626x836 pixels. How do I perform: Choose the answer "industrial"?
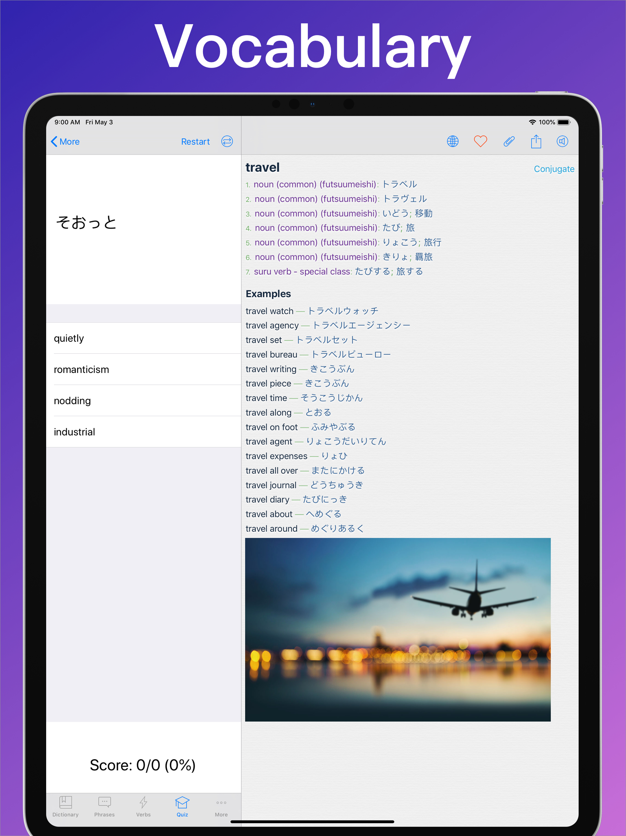[x=143, y=432]
